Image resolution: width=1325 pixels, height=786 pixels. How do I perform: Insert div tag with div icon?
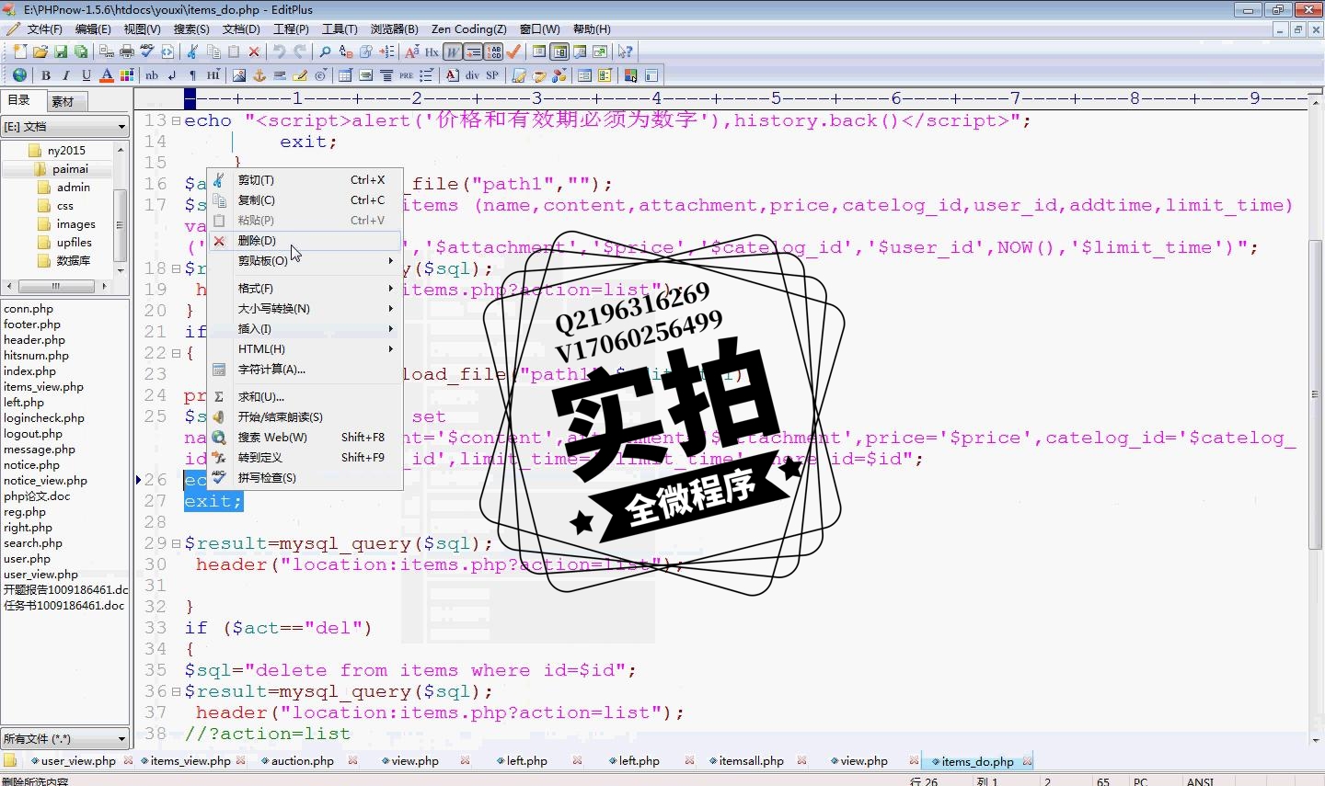[472, 75]
